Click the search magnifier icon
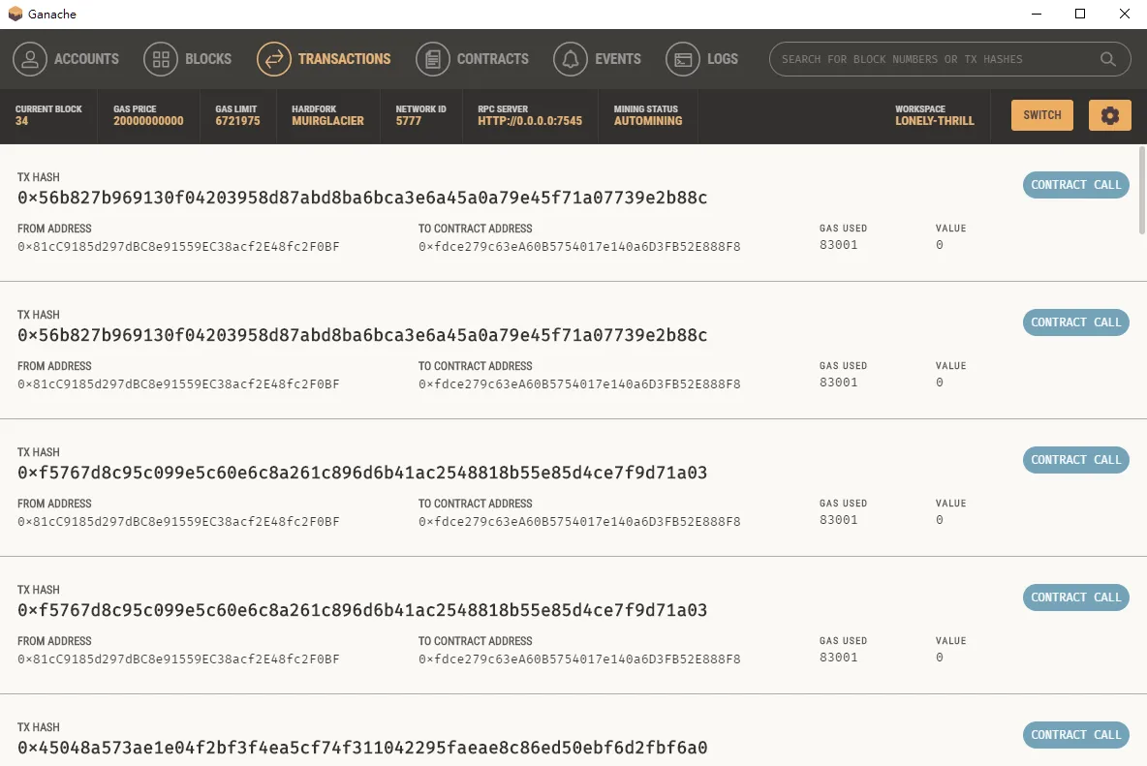 pos(1108,59)
